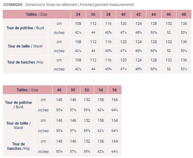Click the waist inches value 52 under size 46
This screenshot has width=193, height=158.
(x=168, y=51)
